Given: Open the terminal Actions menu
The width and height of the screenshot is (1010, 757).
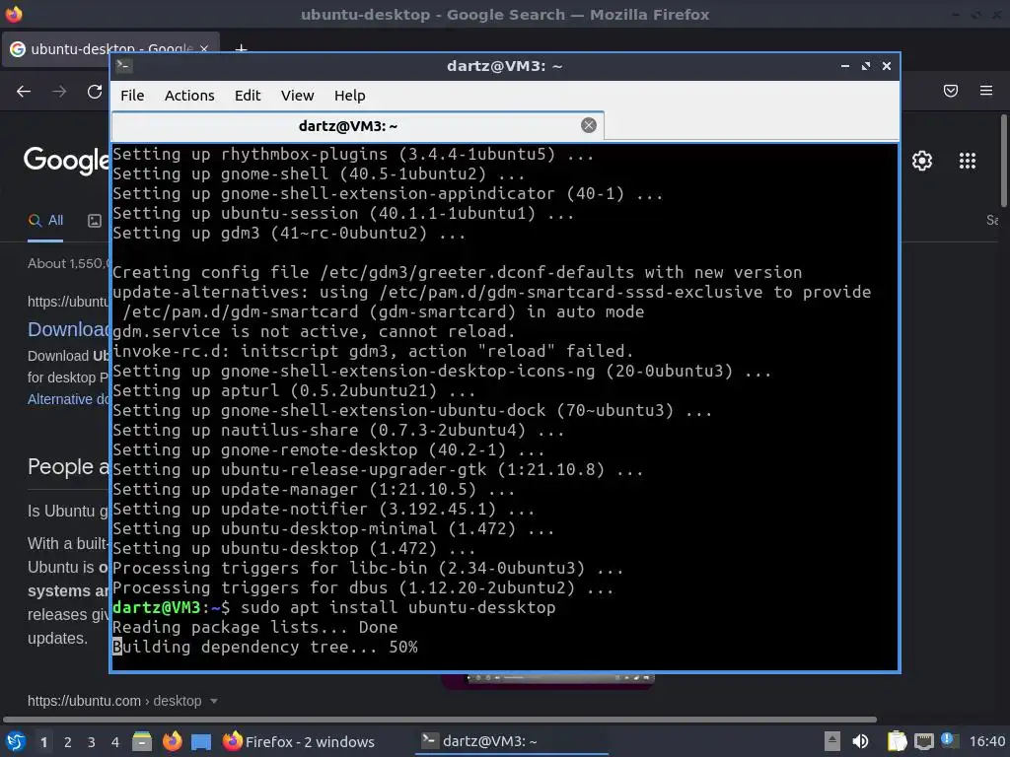Looking at the screenshot, I should pos(189,96).
